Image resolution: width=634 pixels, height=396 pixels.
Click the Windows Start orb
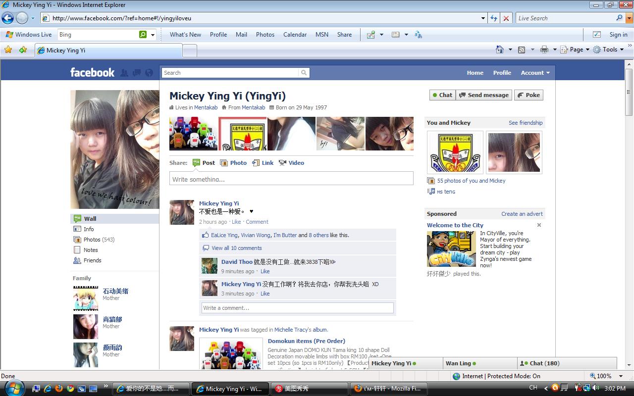click(13, 388)
